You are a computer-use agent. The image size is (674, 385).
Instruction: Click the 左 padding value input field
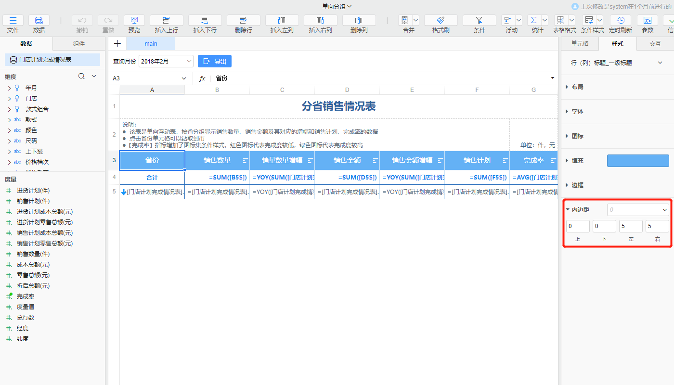click(x=630, y=226)
